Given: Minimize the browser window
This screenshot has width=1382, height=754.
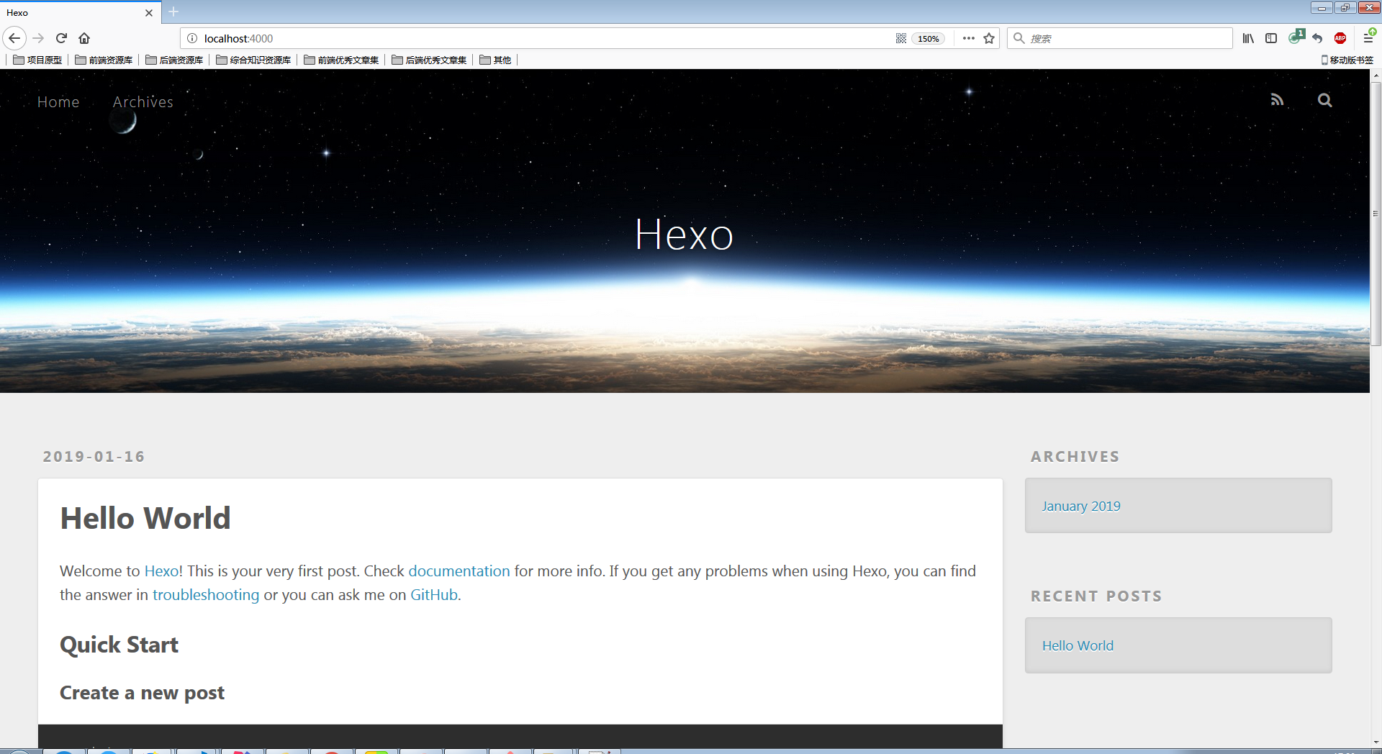Looking at the screenshot, I should (1322, 8).
